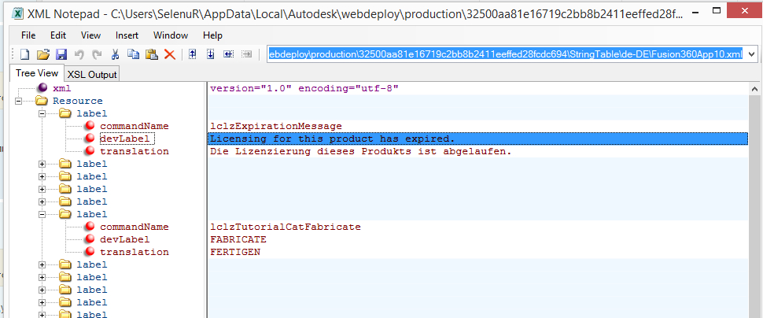Collapse the Resource tree node

[x=18, y=101]
